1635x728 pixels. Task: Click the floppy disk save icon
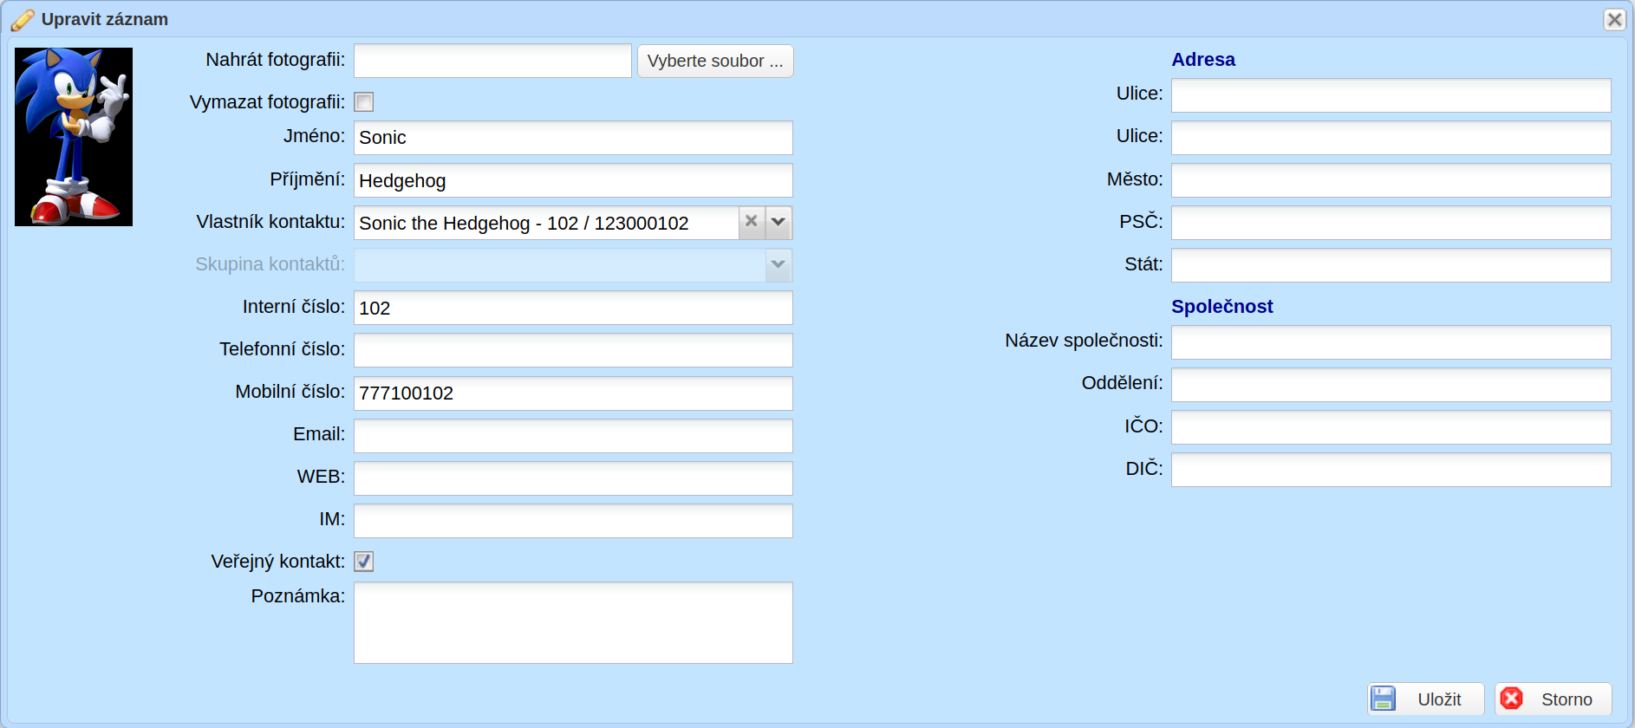[x=1383, y=699]
